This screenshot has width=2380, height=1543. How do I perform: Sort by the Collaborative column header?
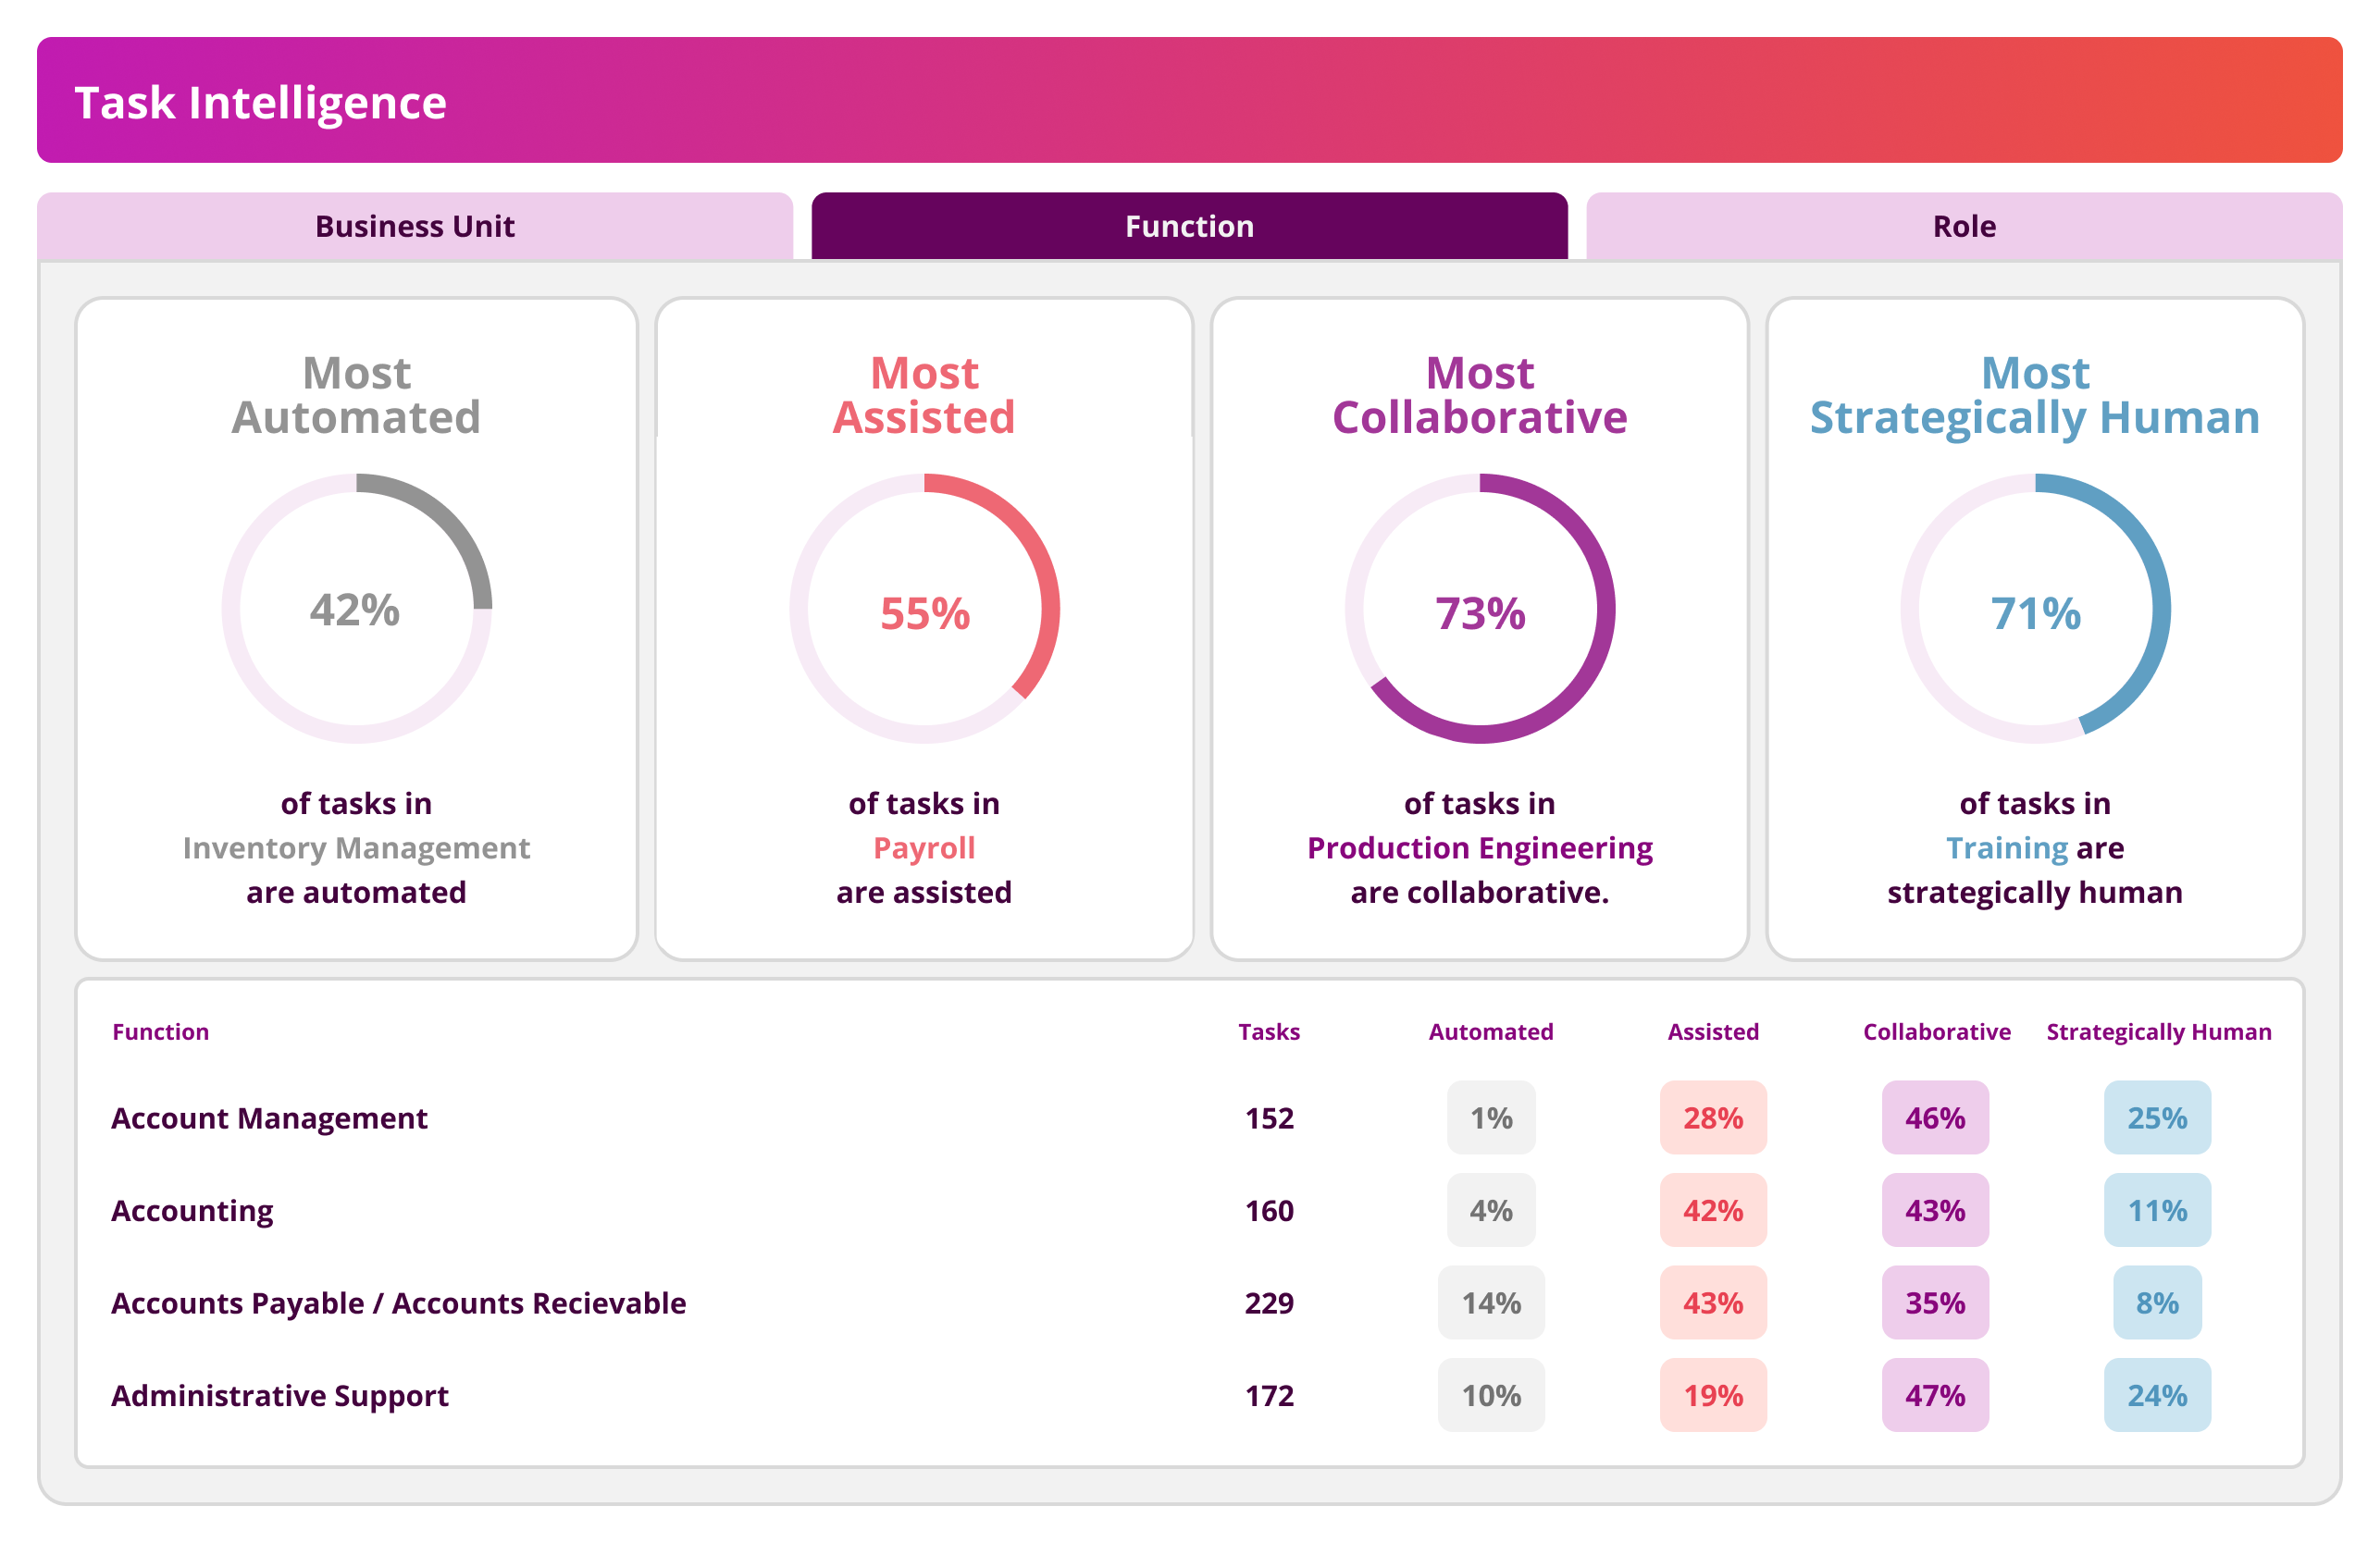[x=1936, y=1032]
